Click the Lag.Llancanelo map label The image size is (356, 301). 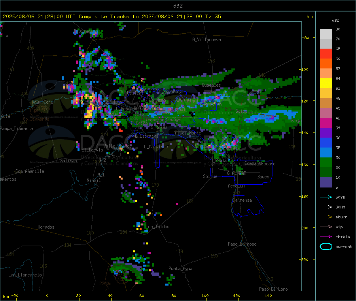tap(25, 275)
